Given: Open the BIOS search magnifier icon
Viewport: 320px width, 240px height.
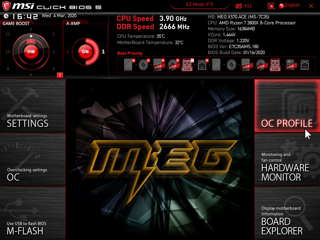Looking at the screenshot, I should click(x=271, y=6).
